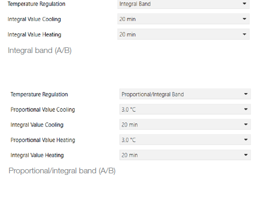
Task: Click the Proportional Value Heating label
Action: pyautogui.click(x=43, y=140)
